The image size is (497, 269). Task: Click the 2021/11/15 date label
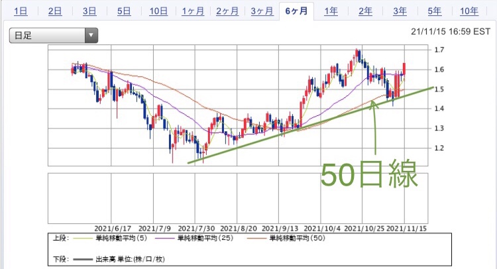[407, 229]
